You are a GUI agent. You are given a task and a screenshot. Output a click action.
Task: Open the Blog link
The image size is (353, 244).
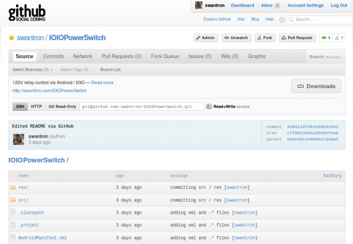pyautogui.click(x=255, y=19)
